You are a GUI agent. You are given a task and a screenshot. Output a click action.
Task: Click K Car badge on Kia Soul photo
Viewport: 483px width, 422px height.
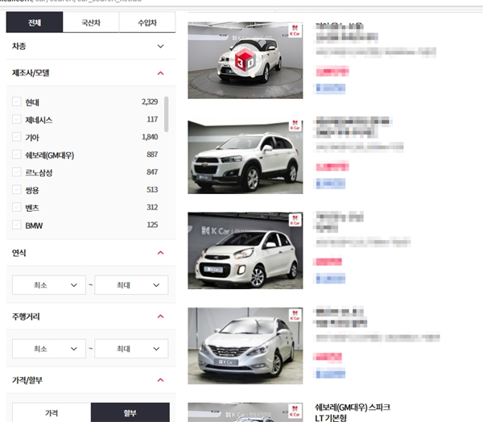point(295,31)
